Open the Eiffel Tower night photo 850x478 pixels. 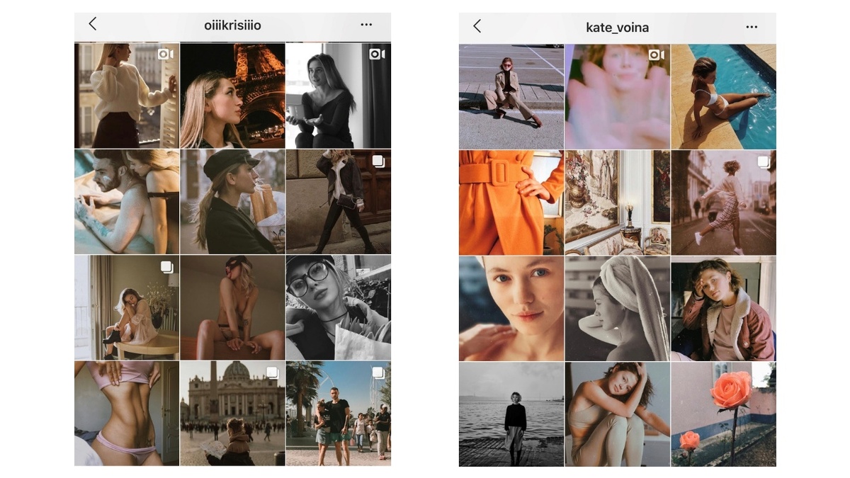(232, 95)
